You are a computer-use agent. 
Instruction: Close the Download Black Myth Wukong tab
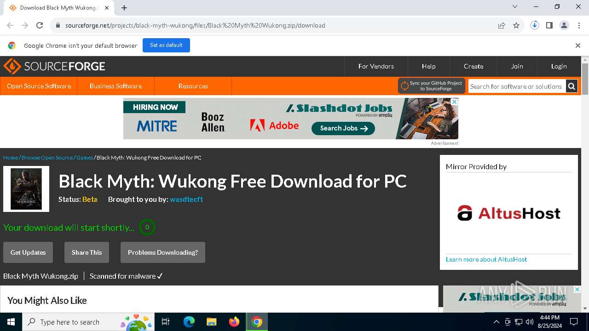coord(107,8)
